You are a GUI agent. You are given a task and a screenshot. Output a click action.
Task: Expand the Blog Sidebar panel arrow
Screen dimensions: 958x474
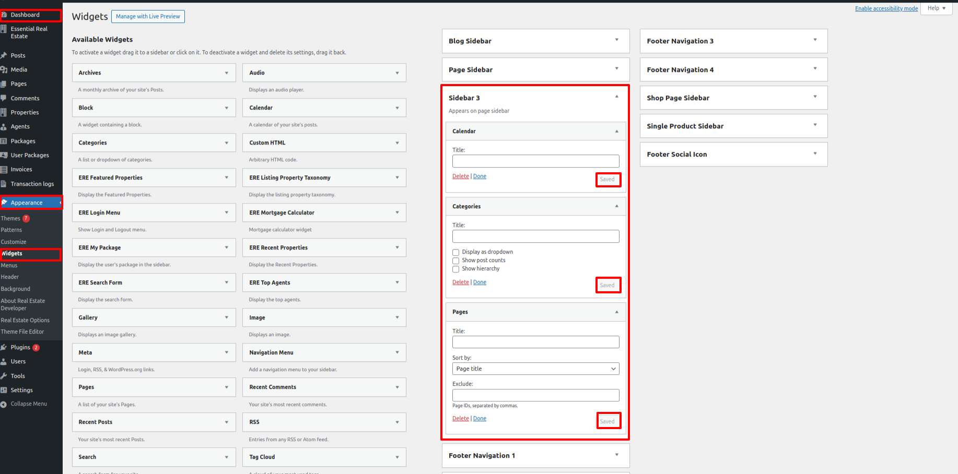[616, 40]
